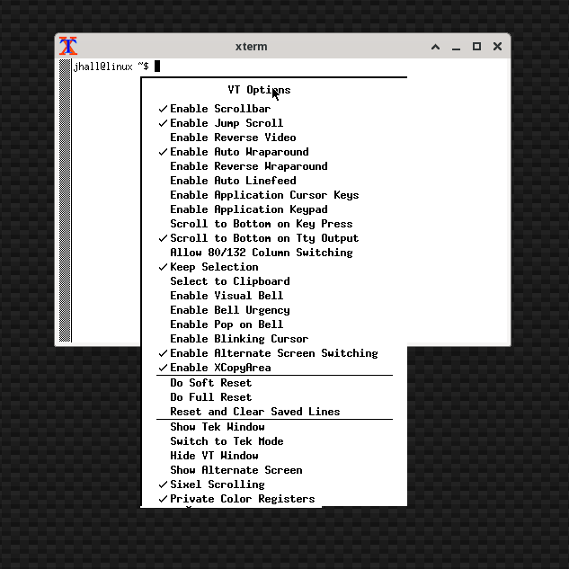The width and height of the screenshot is (569, 569).
Task: Disable the Enable Scrollbar option
Action: click(274, 109)
